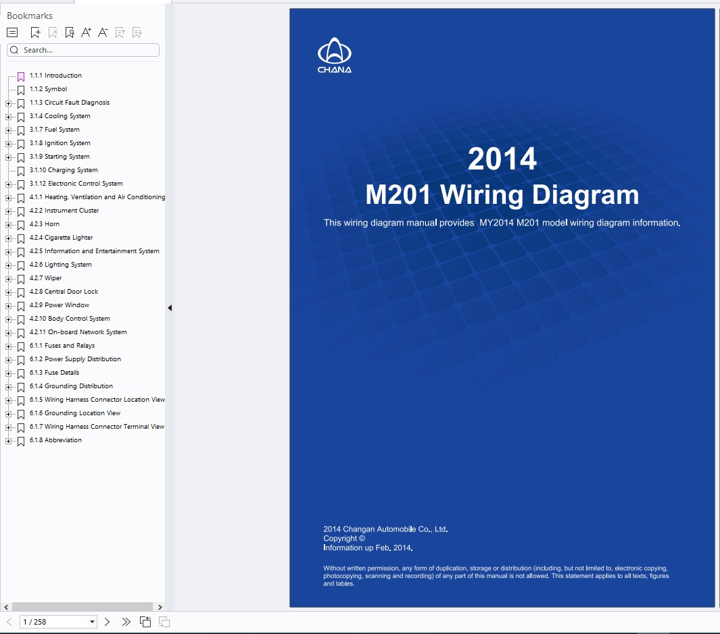This screenshot has height=634, width=720.
Task: Expand 1.1.3 Circuit Fault Diagnosis node
Action: (8, 104)
